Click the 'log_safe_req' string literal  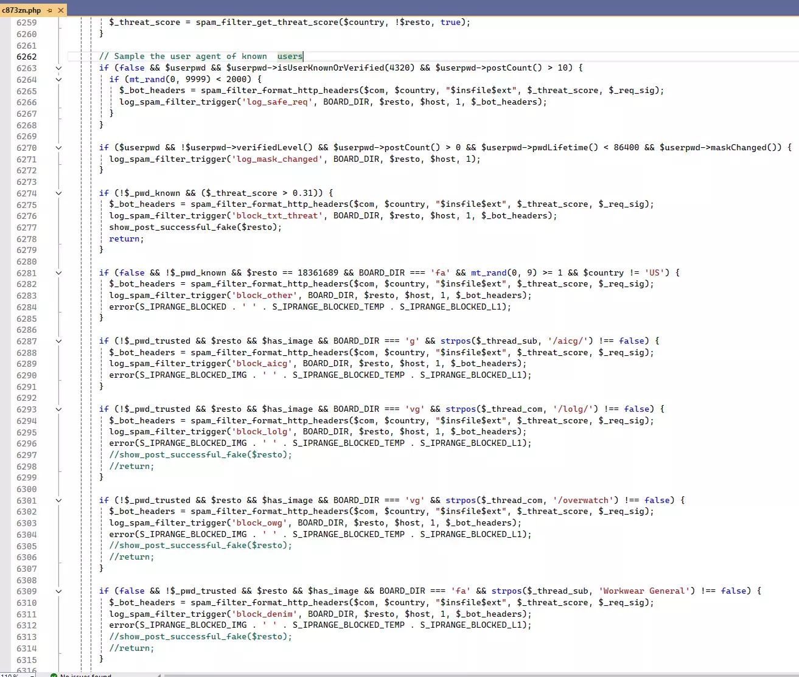[x=277, y=102]
